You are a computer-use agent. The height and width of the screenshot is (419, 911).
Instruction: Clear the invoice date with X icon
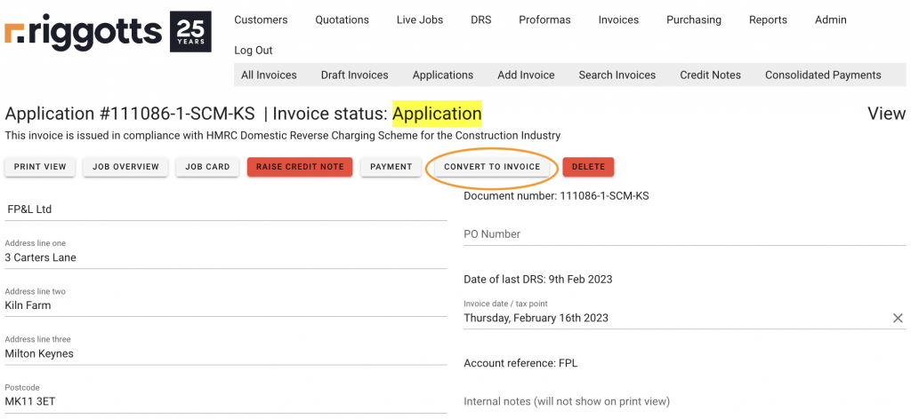[898, 318]
